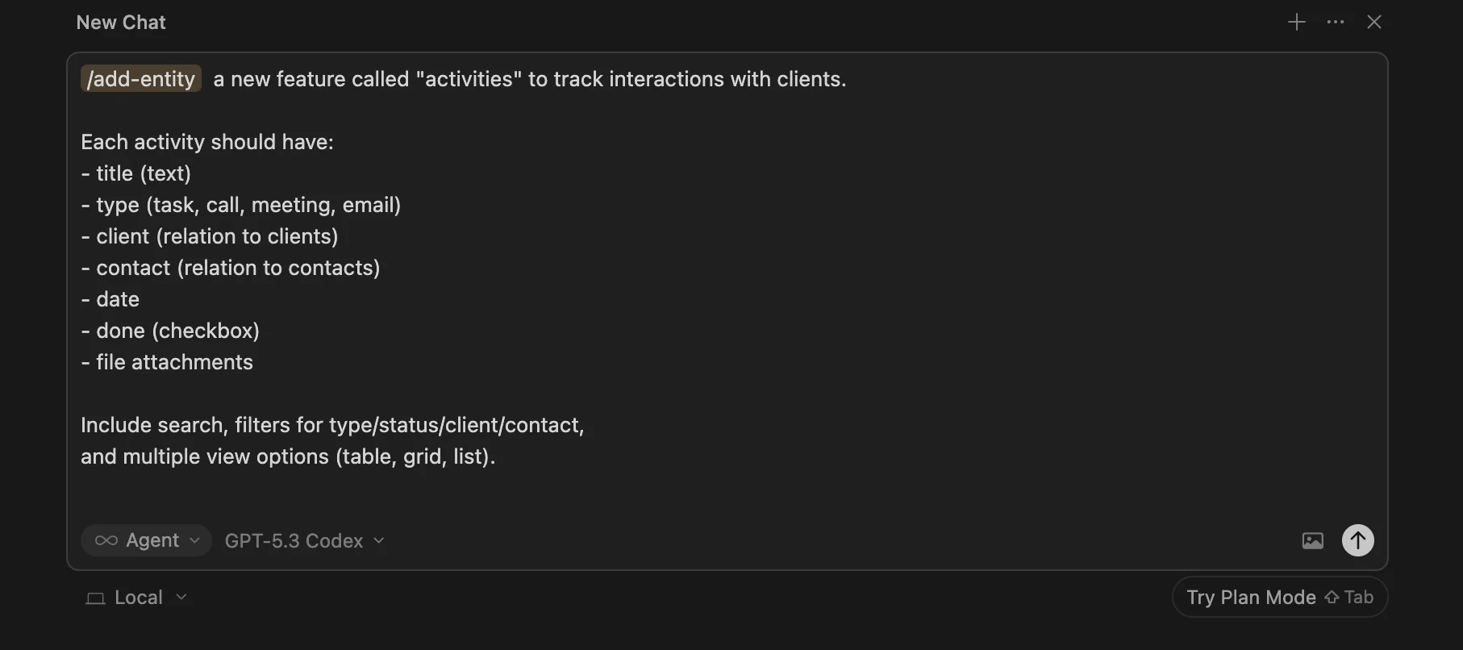Attach an image using the image icon
This screenshot has height=650, width=1463.
[x=1312, y=540]
